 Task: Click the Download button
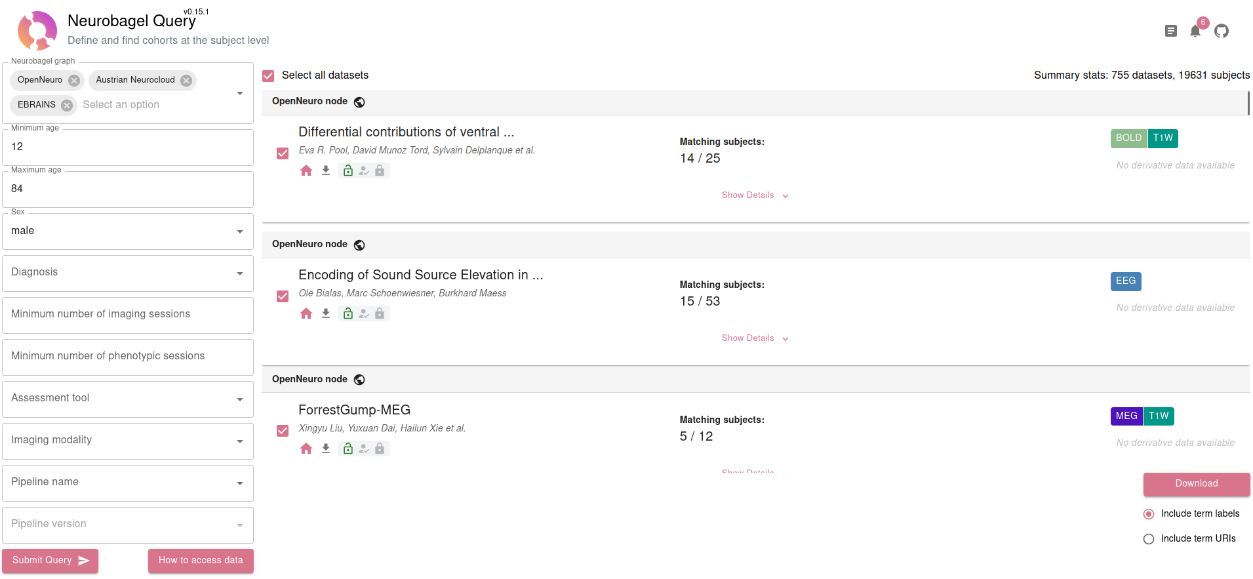[1197, 484]
